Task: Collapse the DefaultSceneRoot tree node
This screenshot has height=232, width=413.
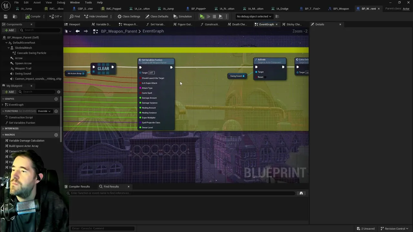Action: [7, 43]
